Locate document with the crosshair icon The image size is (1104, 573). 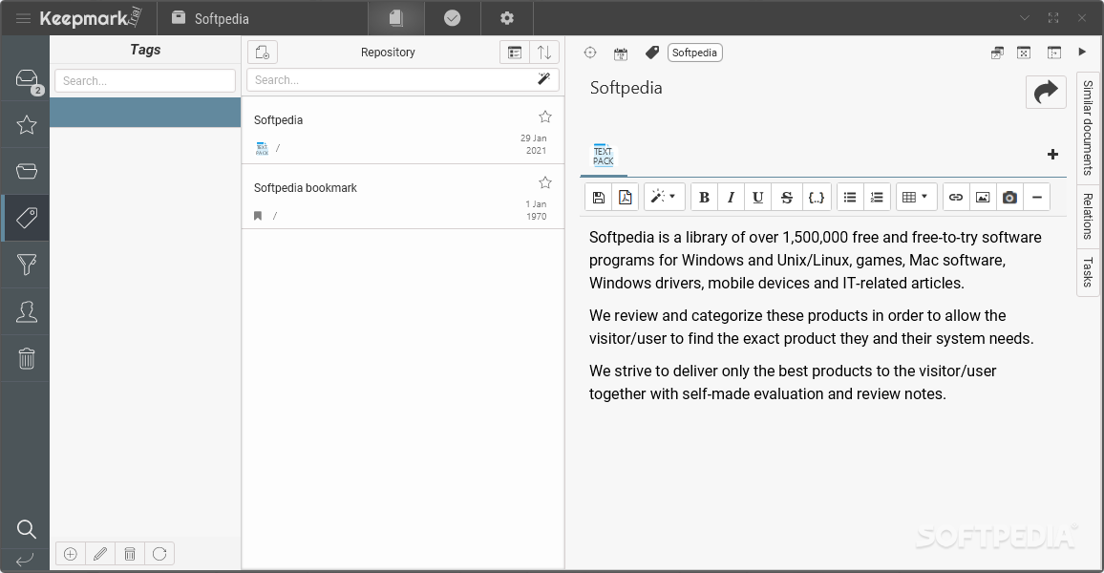(x=590, y=53)
